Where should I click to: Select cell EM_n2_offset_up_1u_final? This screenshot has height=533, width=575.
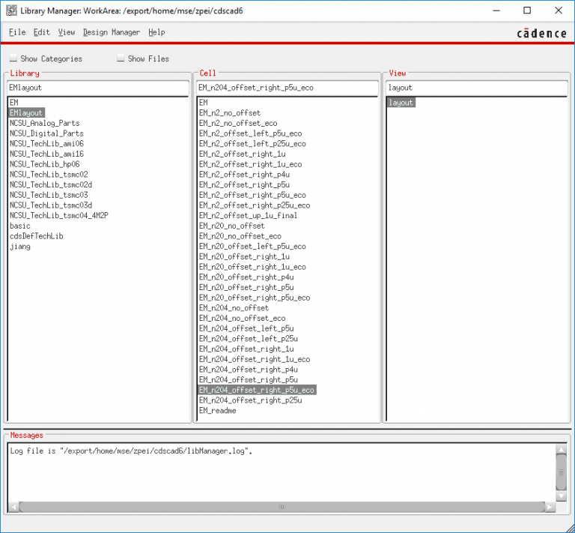pos(247,215)
